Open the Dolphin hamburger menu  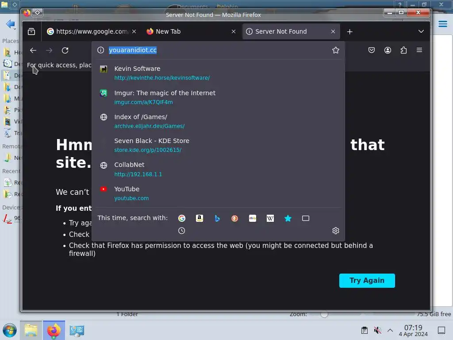click(x=442, y=24)
